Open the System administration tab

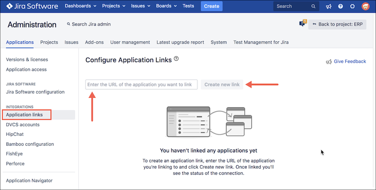coord(219,42)
